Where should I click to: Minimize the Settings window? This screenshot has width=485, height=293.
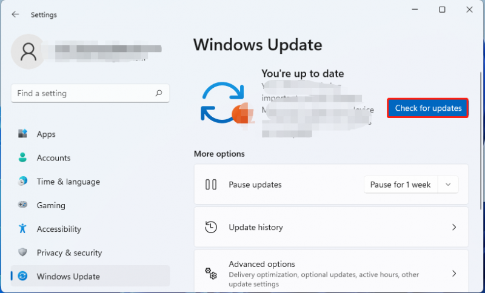tap(415, 10)
